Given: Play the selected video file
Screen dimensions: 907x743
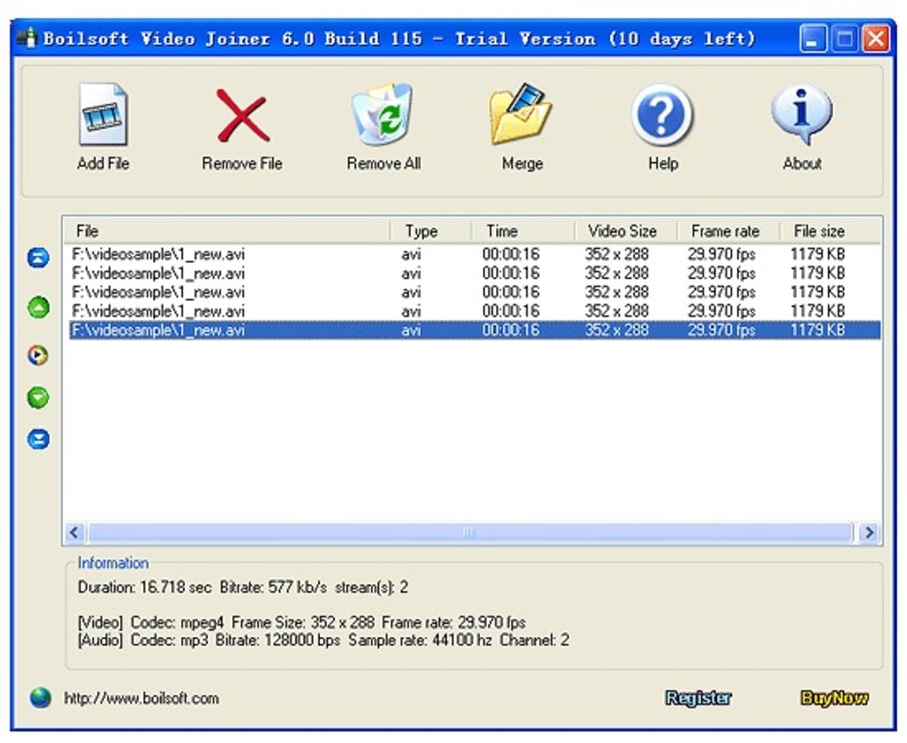Looking at the screenshot, I should point(38,355).
